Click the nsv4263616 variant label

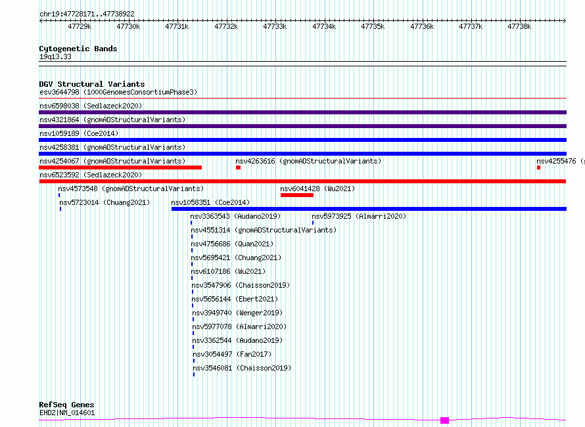point(308,161)
